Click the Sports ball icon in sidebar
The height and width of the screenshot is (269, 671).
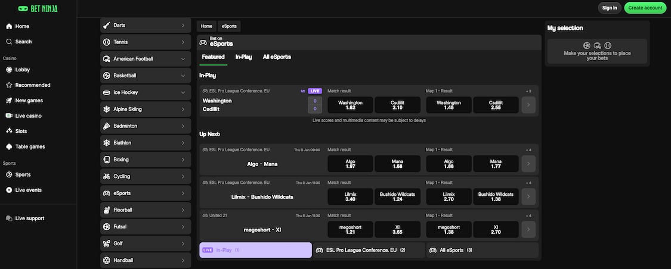click(x=9, y=174)
